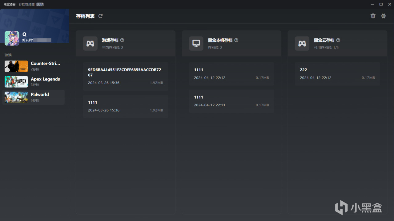The height and width of the screenshot is (221, 394).
Task: Click username Q text
Action: click(24, 34)
